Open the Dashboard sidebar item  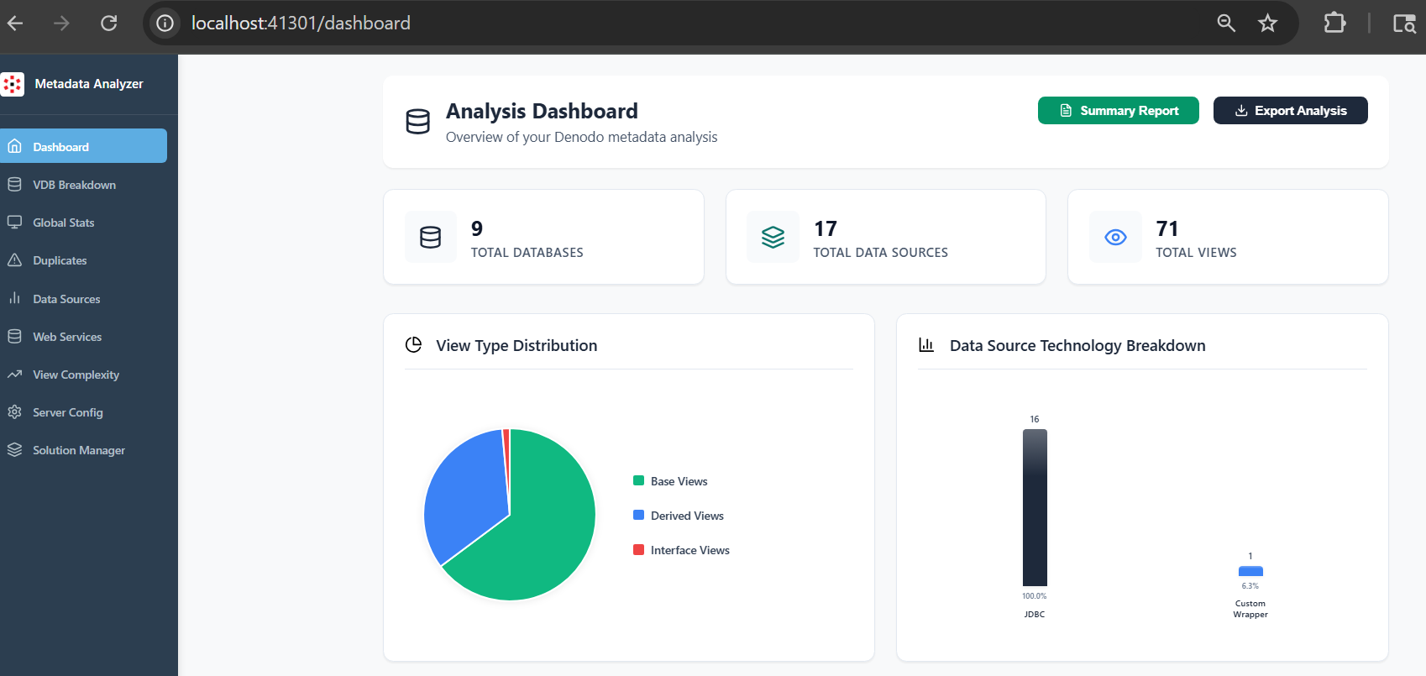83,146
